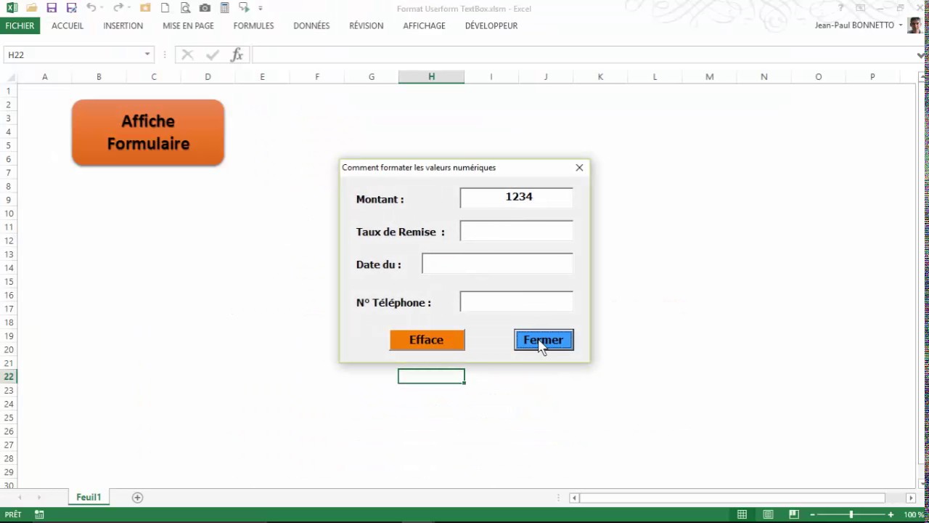Click the blue Fermer button
Image resolution: width=929 pixels, height=523 pixels.
544,340
